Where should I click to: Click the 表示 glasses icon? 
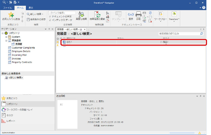coord(131,15)
